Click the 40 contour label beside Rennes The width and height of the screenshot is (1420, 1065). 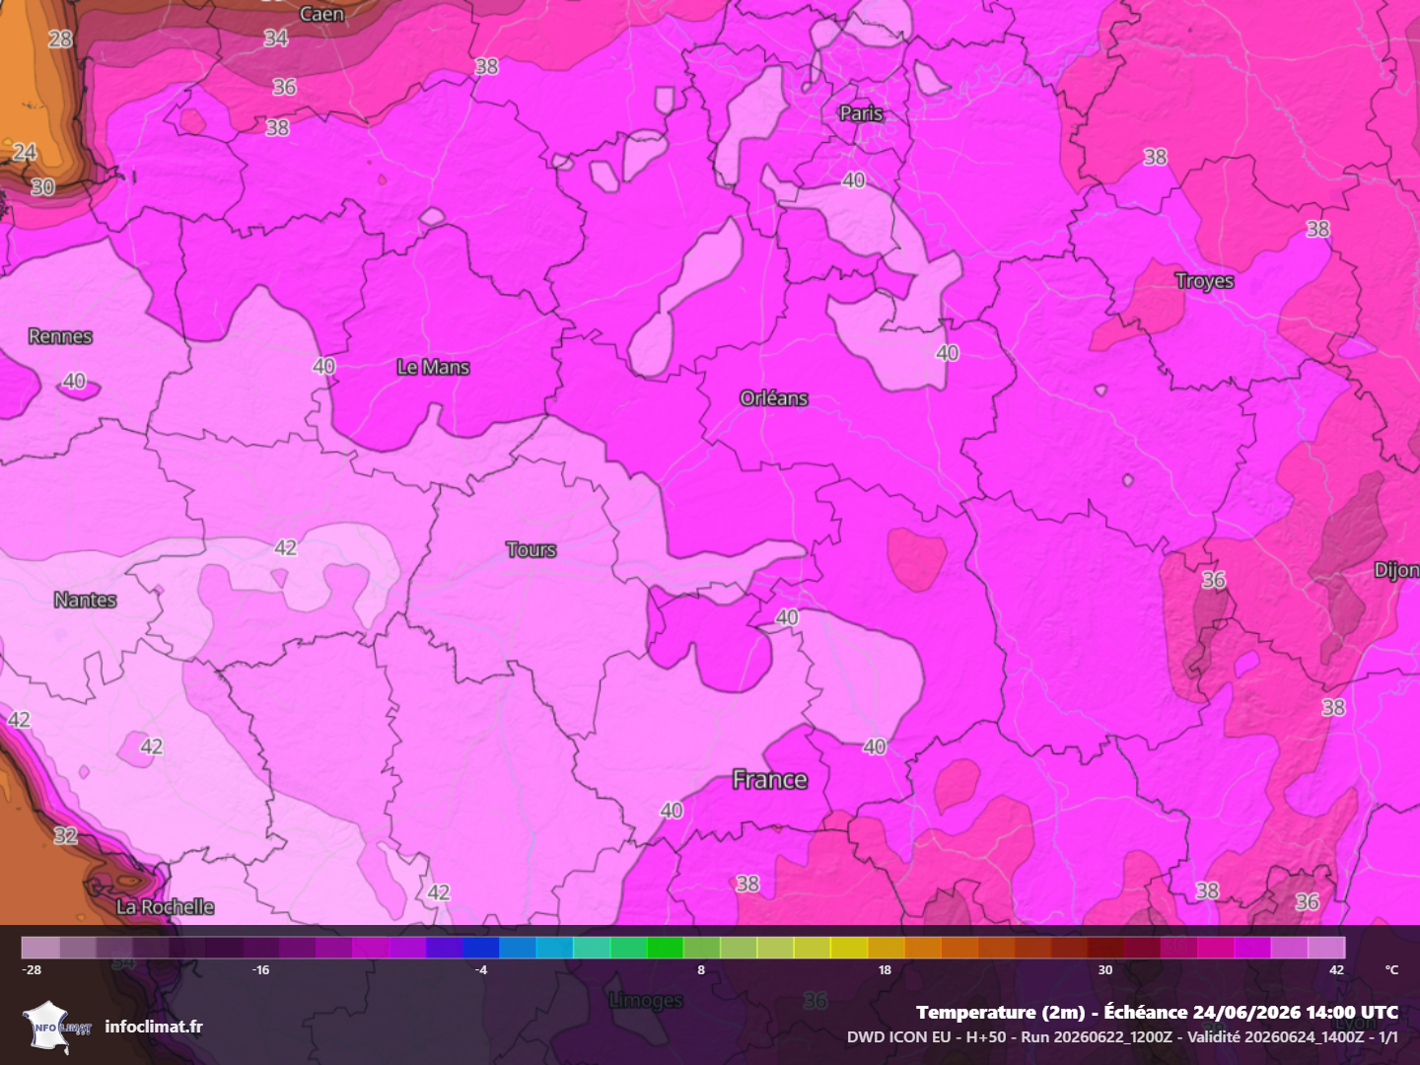74,381
